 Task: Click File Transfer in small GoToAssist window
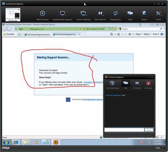tap(137, 85)
